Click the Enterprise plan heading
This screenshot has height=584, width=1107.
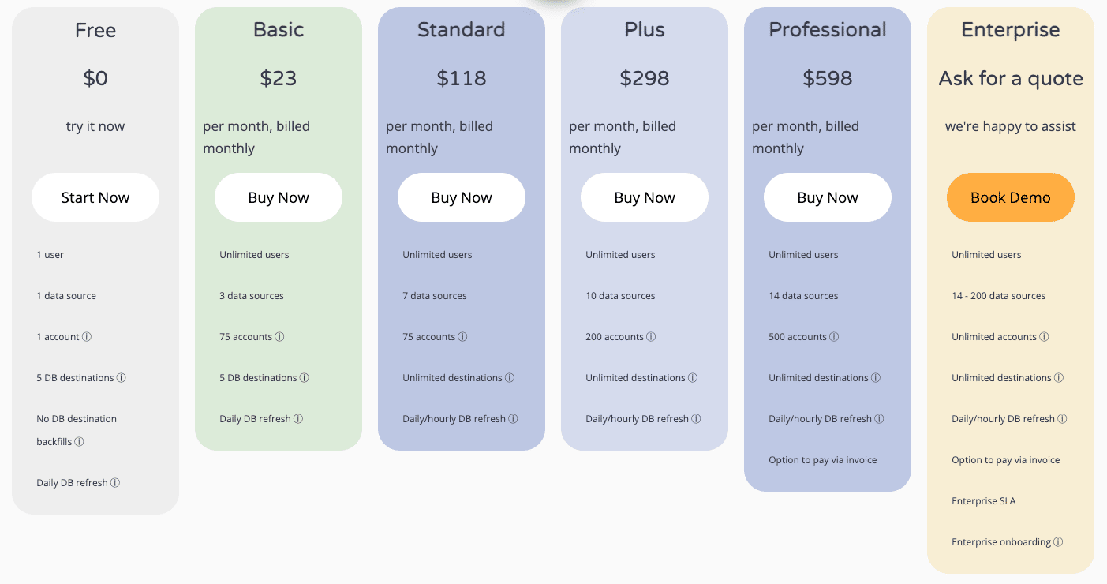(1011, 30)
